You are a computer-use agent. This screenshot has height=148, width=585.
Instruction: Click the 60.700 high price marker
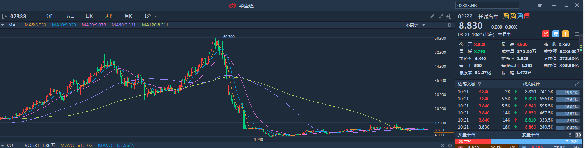coord(229,37)
